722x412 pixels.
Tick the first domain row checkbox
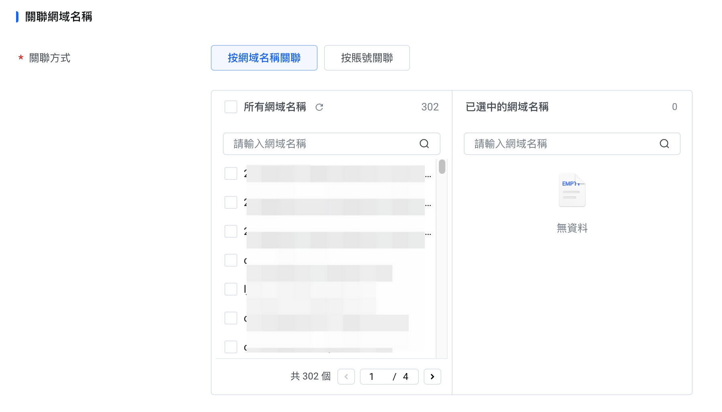point(231,173)
